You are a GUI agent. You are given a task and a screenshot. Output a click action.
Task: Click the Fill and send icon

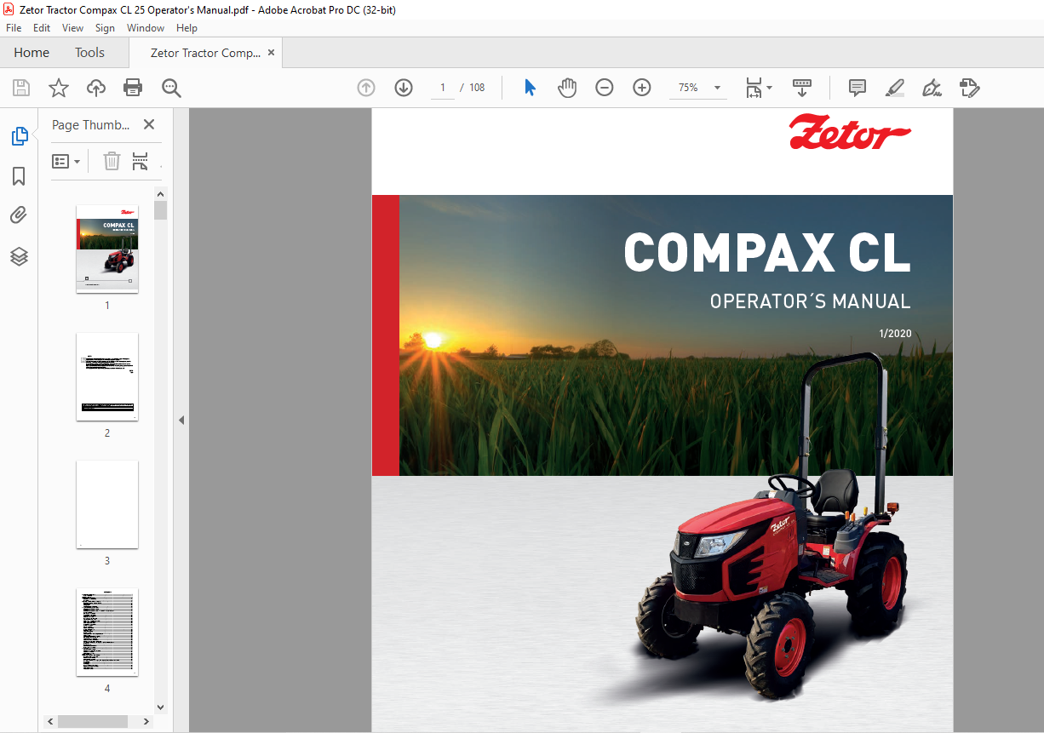(969, 88)
